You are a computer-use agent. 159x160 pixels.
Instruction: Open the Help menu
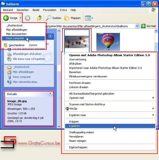coord(73,10)
